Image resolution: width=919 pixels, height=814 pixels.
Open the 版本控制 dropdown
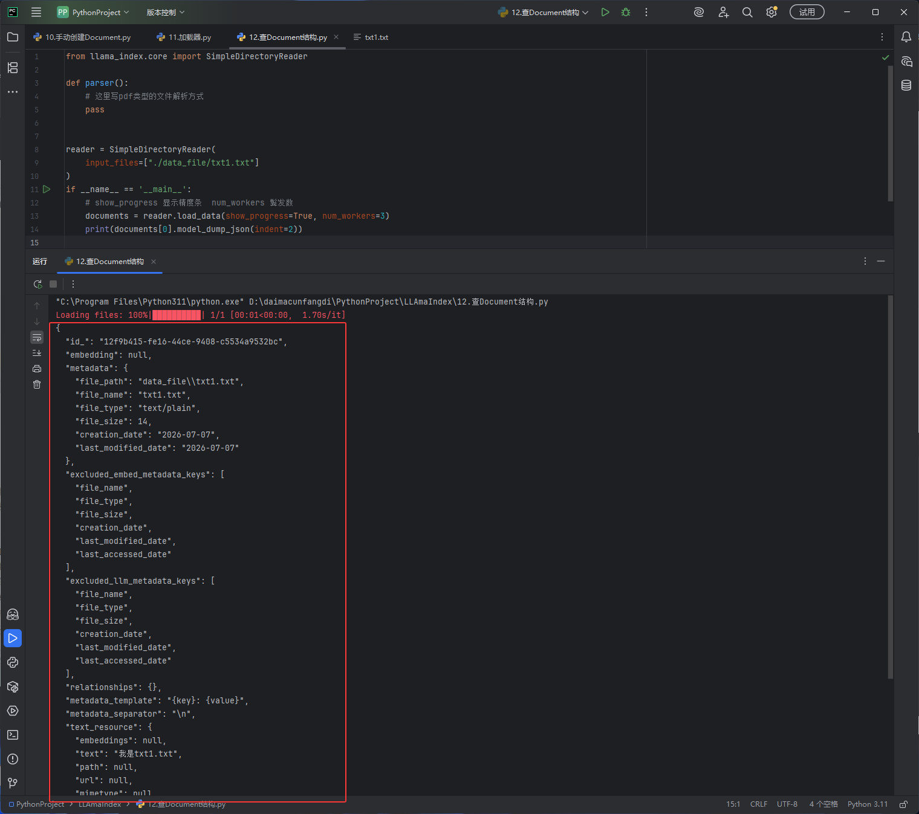point(166,12)
